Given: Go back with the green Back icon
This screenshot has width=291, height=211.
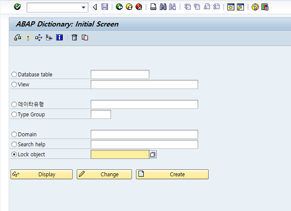Looking at the screenshot, I should click(x=119, y=7).
